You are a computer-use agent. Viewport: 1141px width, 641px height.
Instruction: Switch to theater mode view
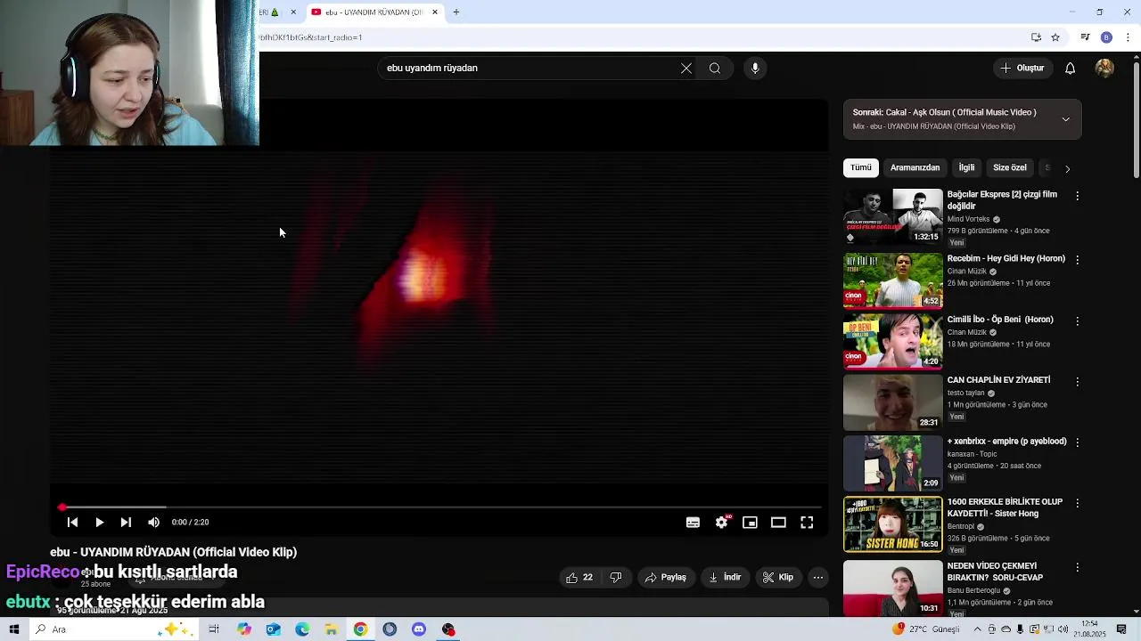[778, 523]
